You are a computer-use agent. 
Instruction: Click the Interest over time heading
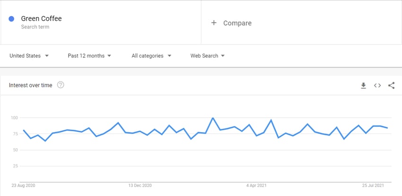point(31,85)
